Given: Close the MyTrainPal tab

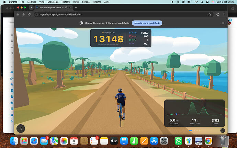Looking at the screenshot, I should [70, 8].
